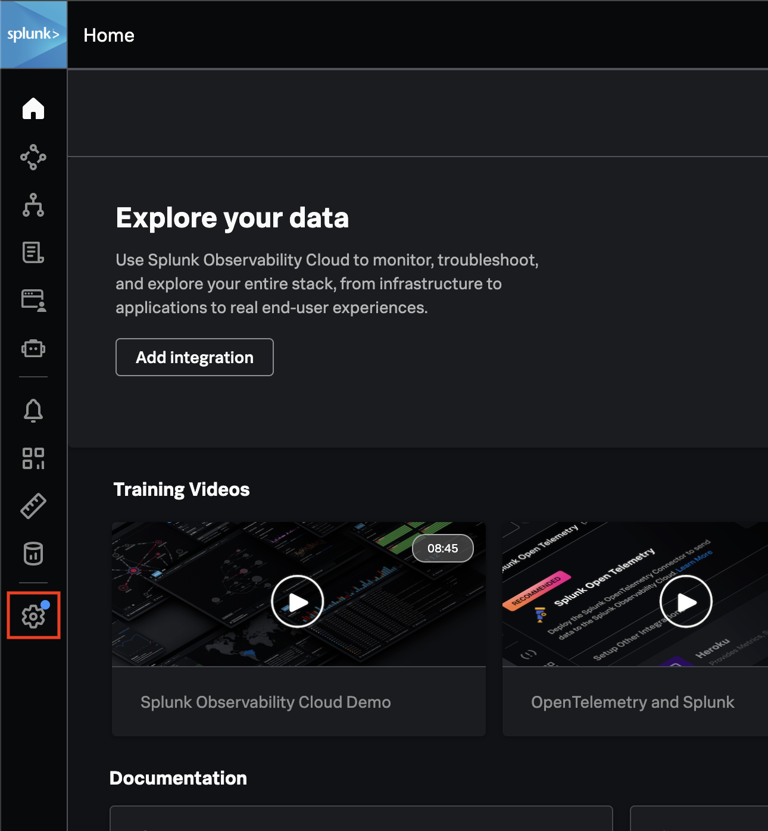768x831 pixels.
Task: Click the Splunk logo
Action: (33, 35)
